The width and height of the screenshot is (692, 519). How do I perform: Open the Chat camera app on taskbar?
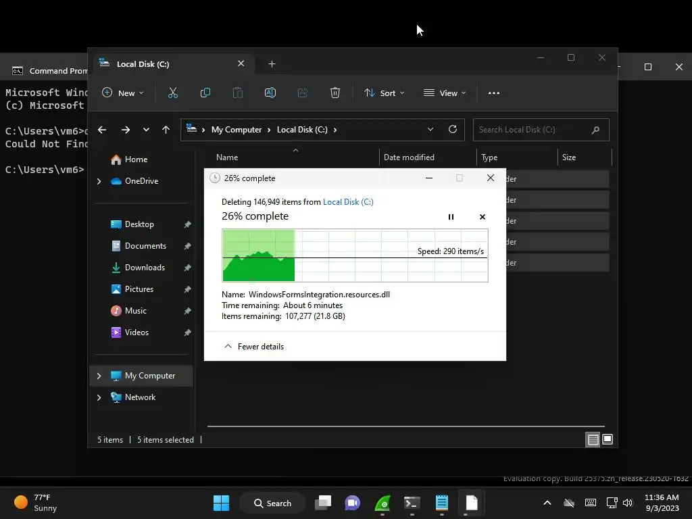point(352,503)
